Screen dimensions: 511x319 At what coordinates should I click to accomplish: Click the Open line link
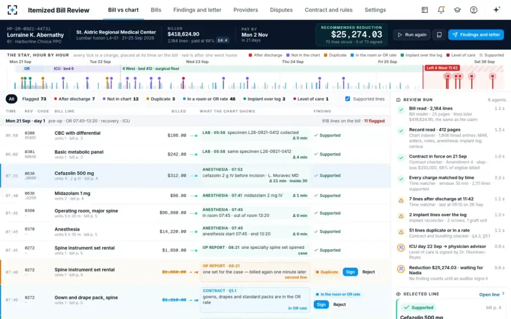[x=489, y=294]
